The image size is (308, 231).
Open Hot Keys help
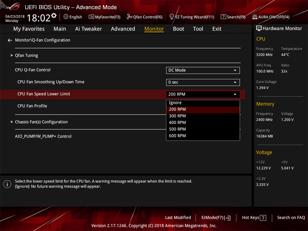(x=254, y=218)
